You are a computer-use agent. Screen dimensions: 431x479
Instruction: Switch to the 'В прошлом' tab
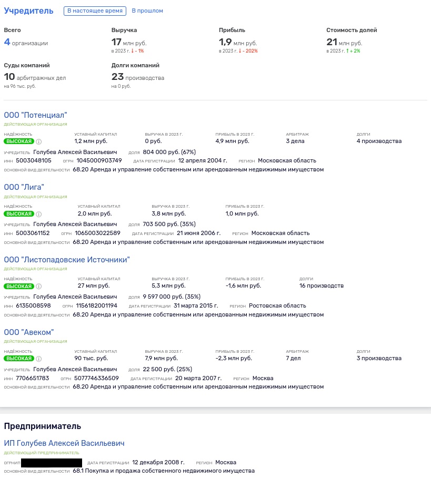pyautogui.click(x=147, y=11)
